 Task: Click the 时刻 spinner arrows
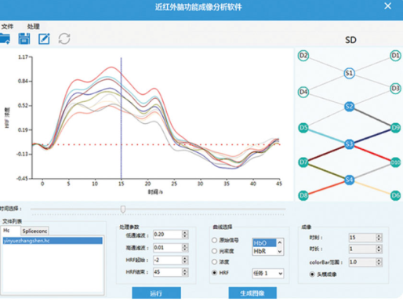[x=379, y=238]
